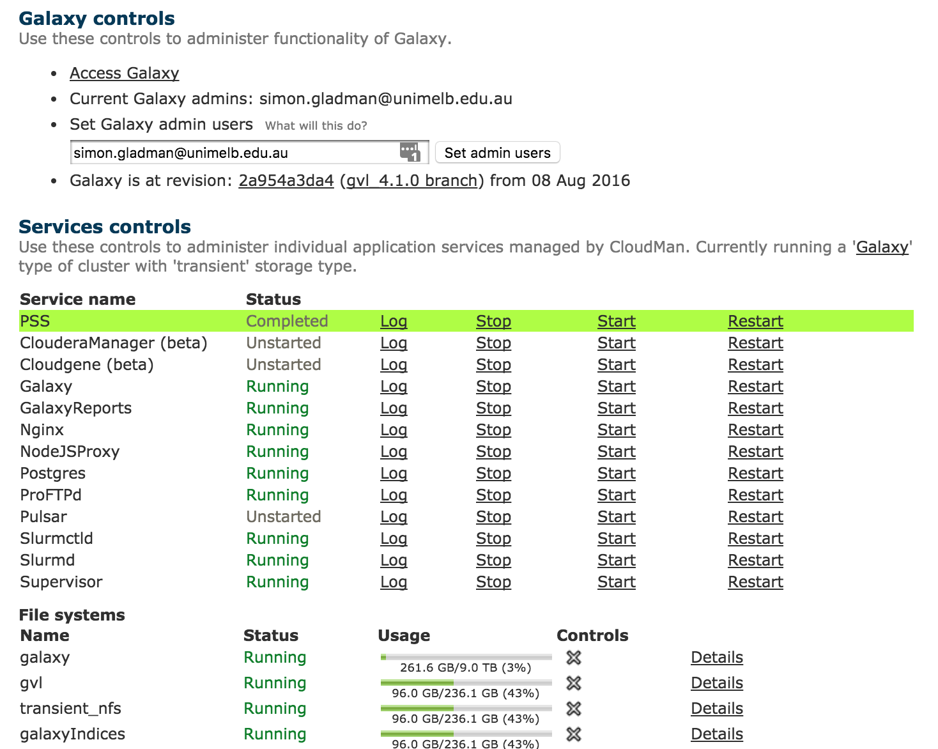Stop the GalaxyReports service
Image resolution: width=938 pixels, height=749 pixels.
[493, 408]
